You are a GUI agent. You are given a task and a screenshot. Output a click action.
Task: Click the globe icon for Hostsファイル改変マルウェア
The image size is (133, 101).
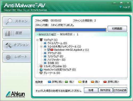(41, 70)
